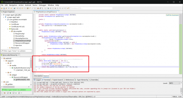Screen dimensions: 183x98
Task: Open the File menu
Action: [2, 5]
